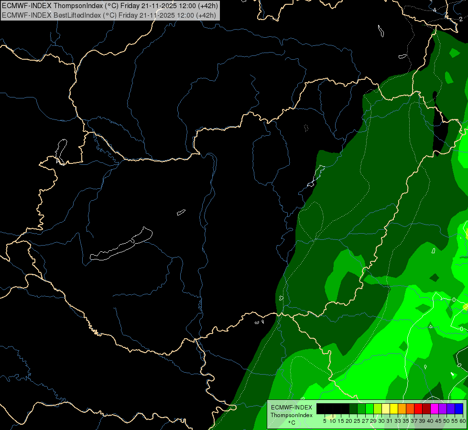
Task: Click the BestLiftedIndex title line at top
Action: [x=109, y=15]
